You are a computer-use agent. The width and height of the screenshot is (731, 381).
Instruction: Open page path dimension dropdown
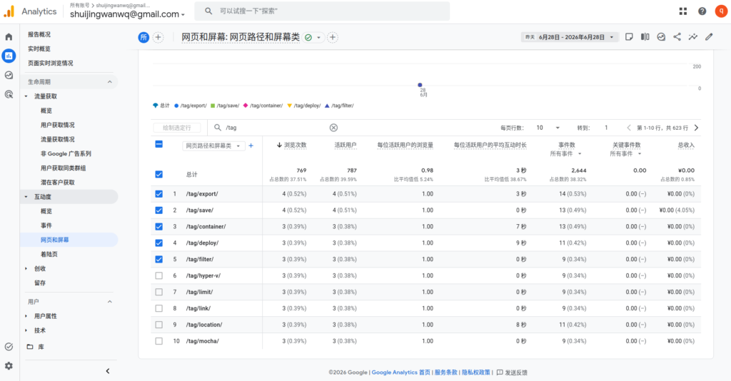(x=213, y=146)
